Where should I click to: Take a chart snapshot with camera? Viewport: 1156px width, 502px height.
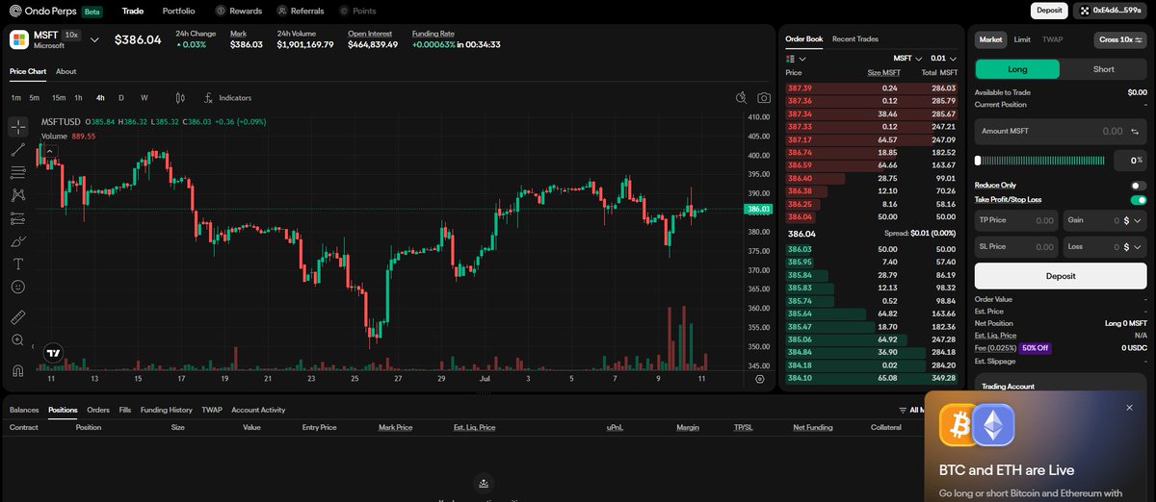tap(764, 98)
